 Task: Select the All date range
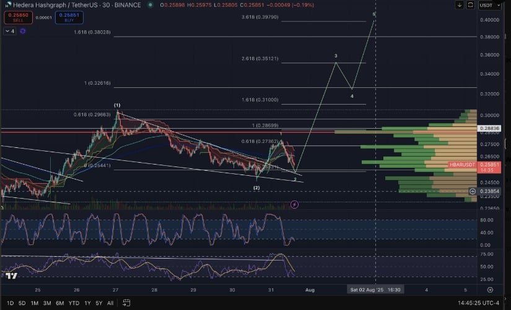pos(110,303)
